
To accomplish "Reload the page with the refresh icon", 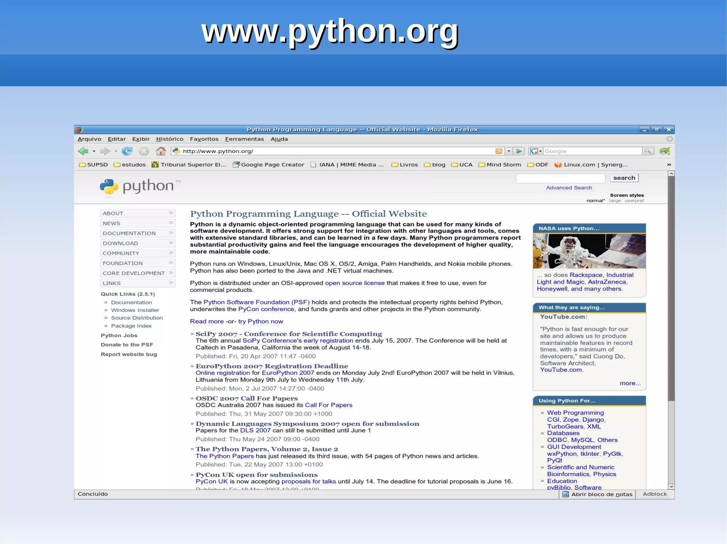I will pos(127,151).
